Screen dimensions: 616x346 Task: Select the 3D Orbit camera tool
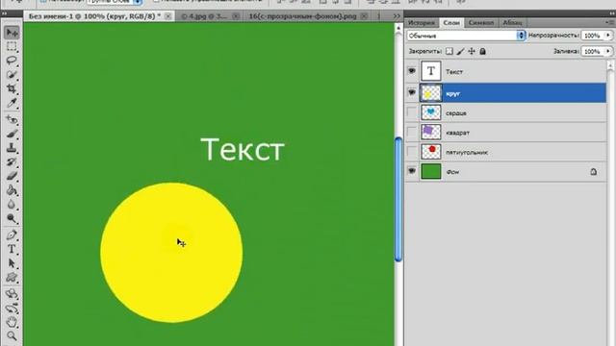12,308
